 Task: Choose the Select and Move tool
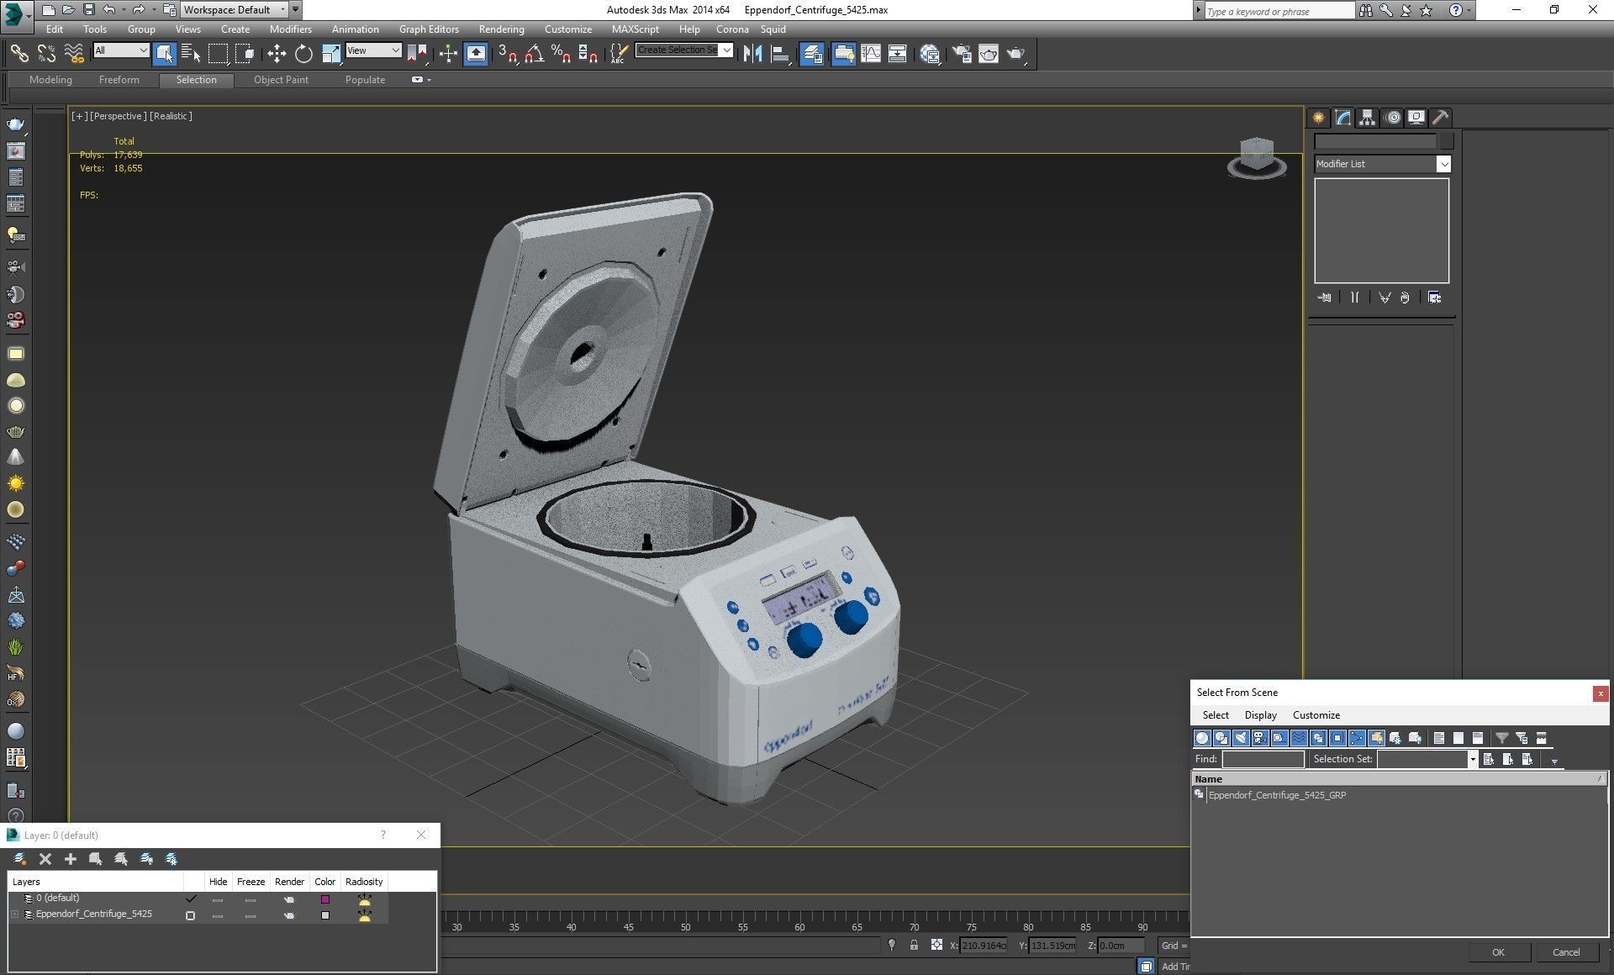click(x=277, y=54)
